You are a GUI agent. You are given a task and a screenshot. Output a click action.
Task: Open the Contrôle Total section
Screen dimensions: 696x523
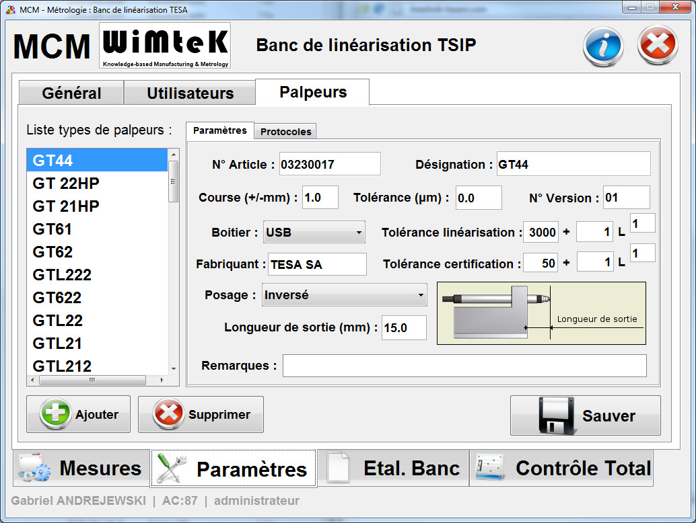(561, 468)
